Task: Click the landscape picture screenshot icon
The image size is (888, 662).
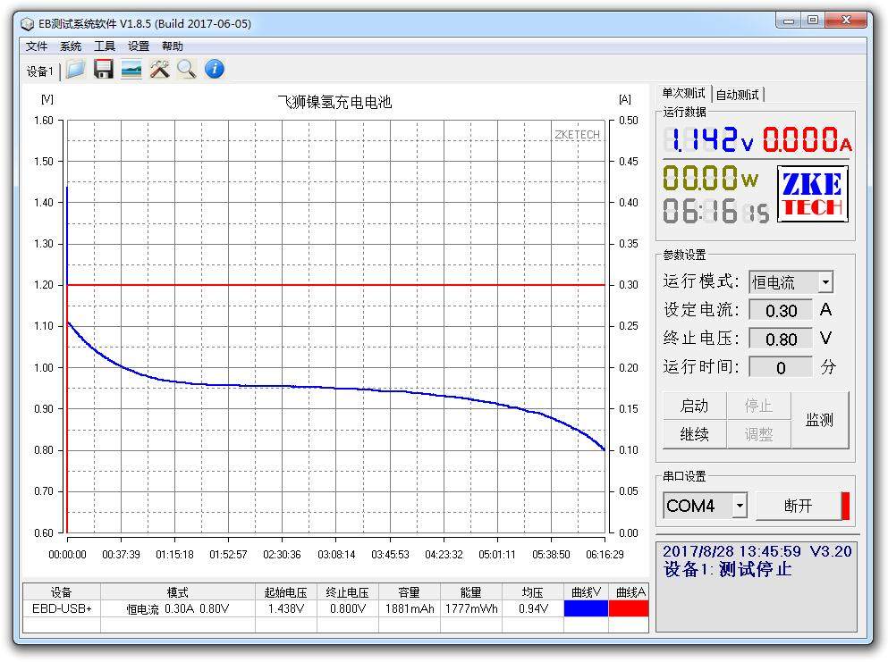Action: coord(131,70)
